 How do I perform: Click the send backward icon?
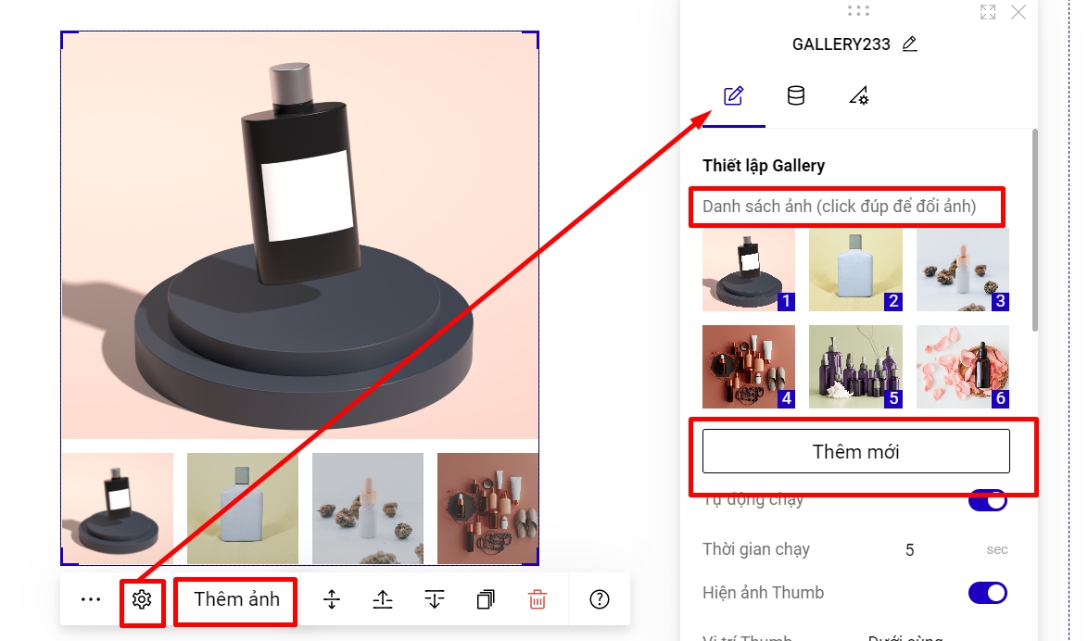click(435, 599)
